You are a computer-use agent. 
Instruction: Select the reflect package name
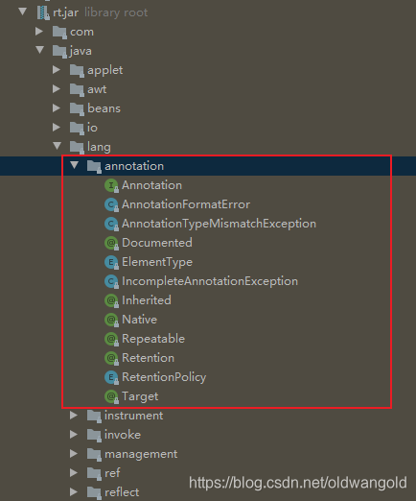[122, 492]
